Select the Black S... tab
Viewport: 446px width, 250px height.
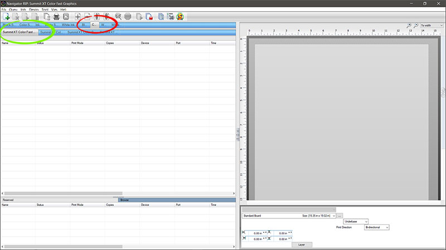coord(8,25)
